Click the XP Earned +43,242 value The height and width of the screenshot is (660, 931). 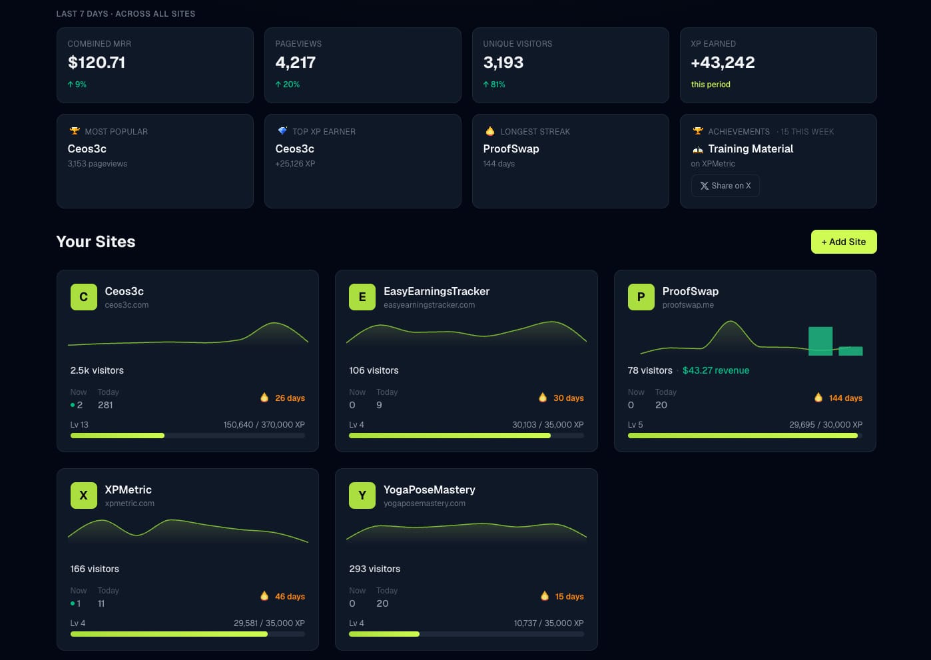click(723, 63)
